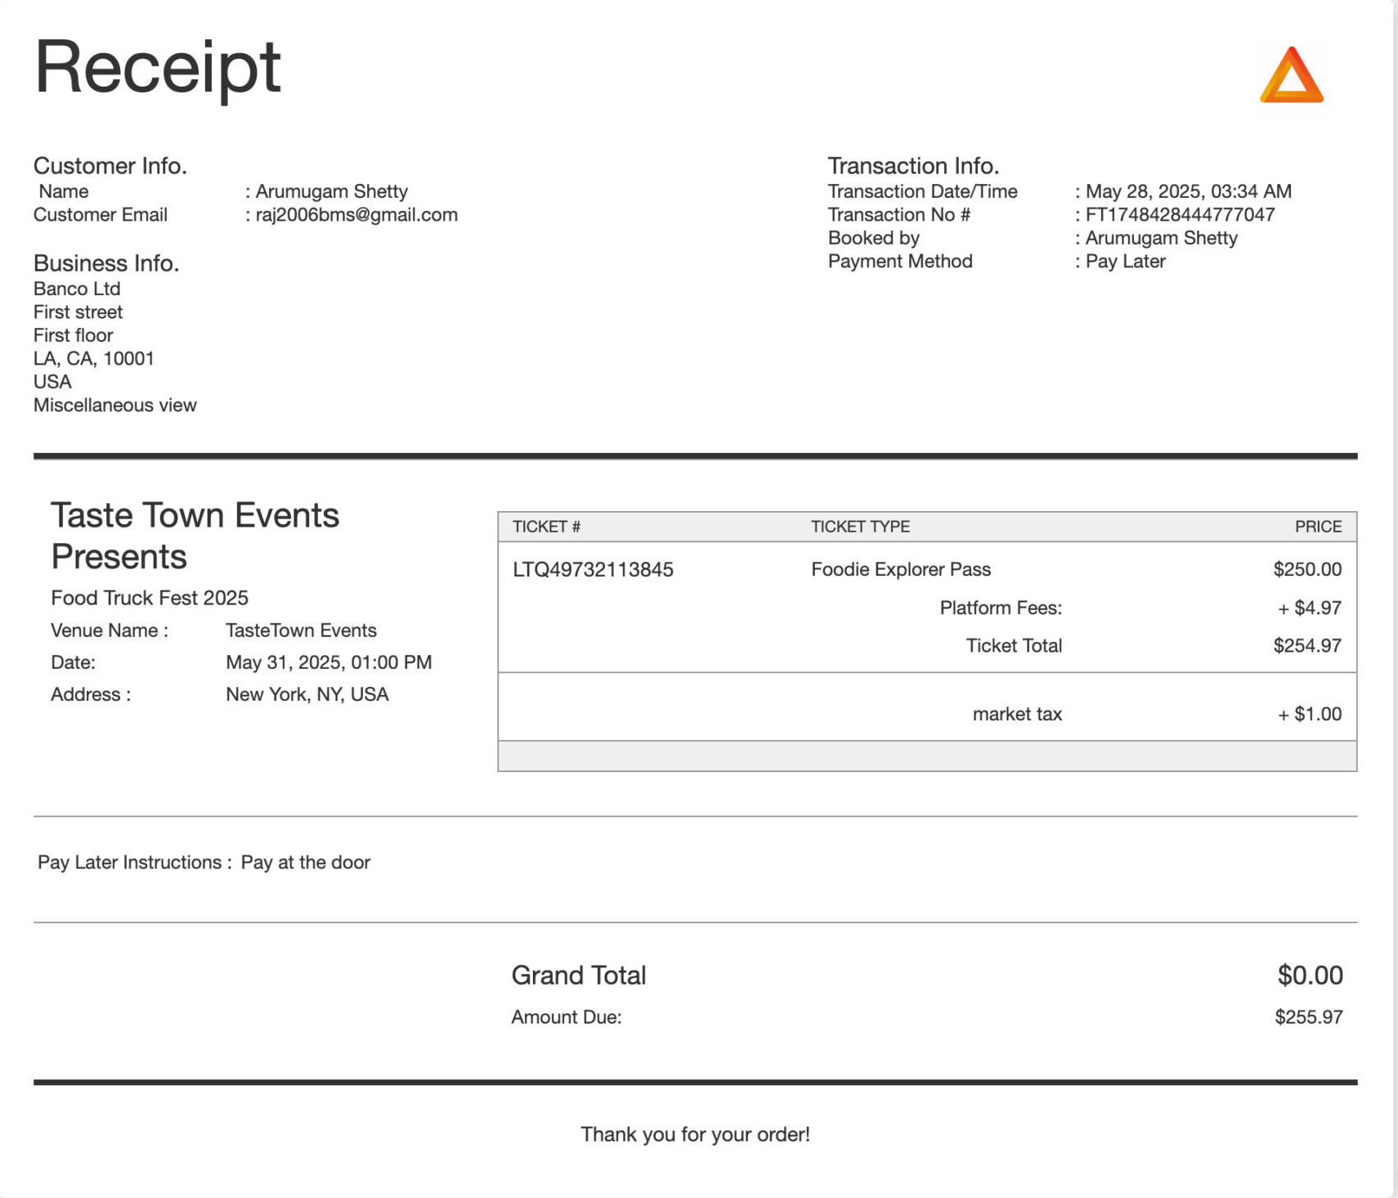Click the Grand Total amount $0.00
The height and width of the screenshot is (1198, 1398).
(1310, 976)
